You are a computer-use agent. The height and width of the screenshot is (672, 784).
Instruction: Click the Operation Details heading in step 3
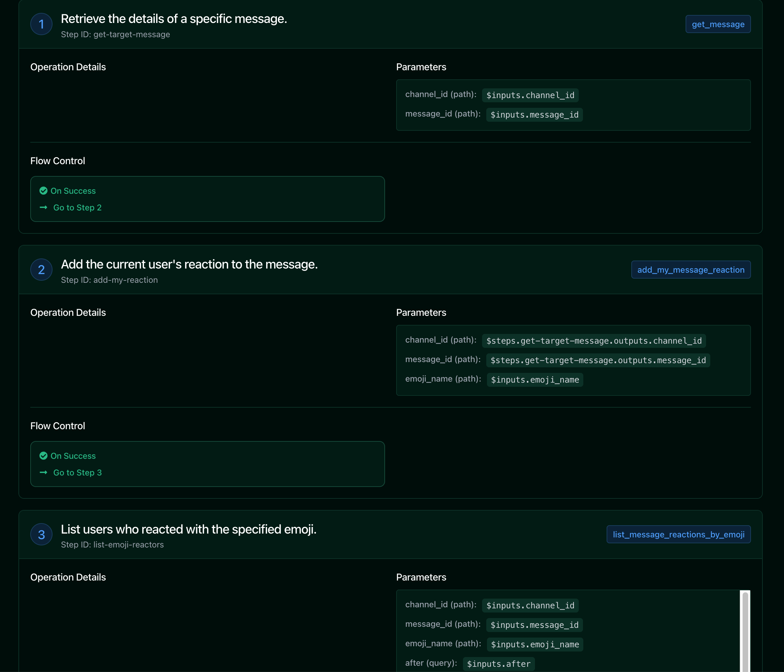(x=68, y=577)
